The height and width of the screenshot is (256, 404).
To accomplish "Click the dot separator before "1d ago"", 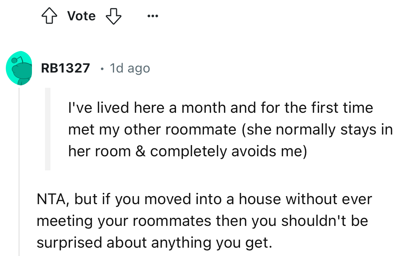I will (102, 68).
